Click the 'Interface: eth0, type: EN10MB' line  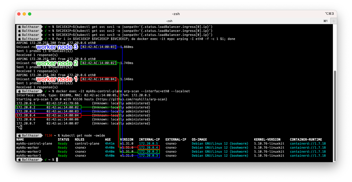click(x=84, y=95)
